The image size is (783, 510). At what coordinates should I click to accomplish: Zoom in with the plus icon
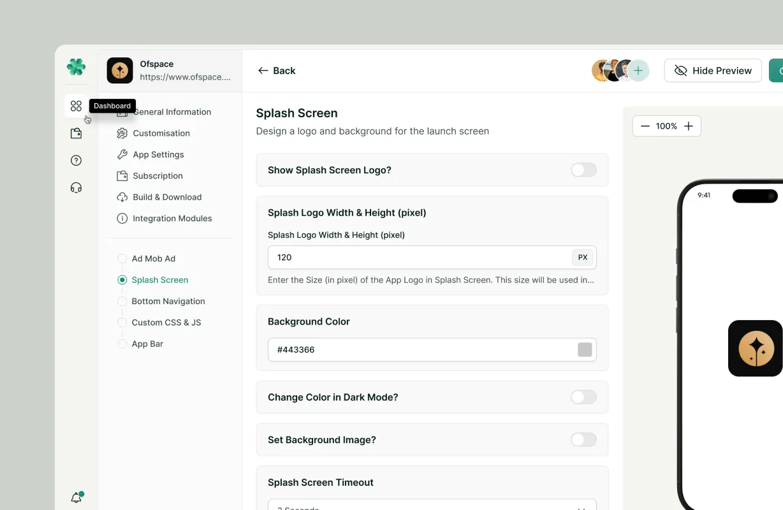click(x=689, y=126)
